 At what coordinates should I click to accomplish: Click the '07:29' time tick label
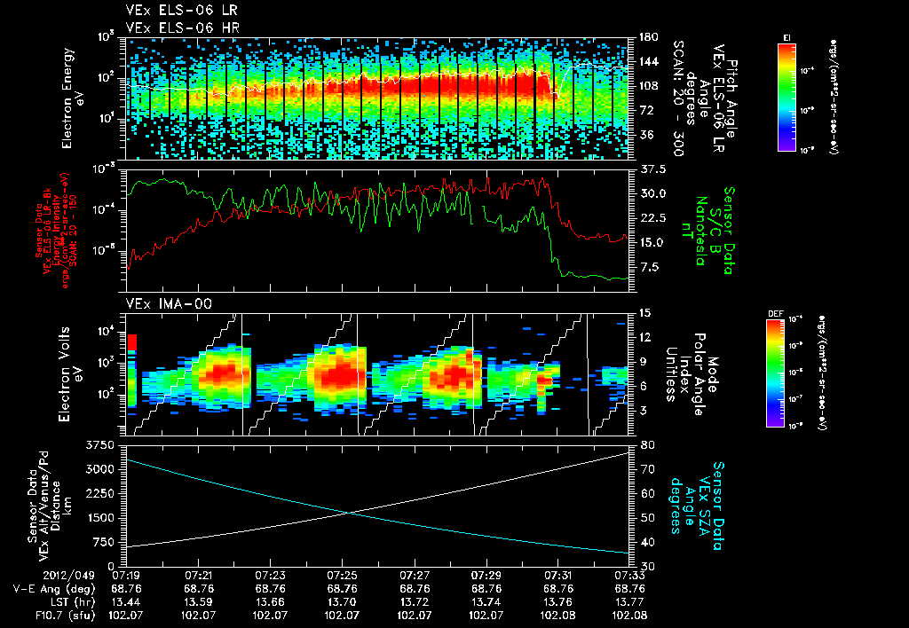[x=486, y=575]
